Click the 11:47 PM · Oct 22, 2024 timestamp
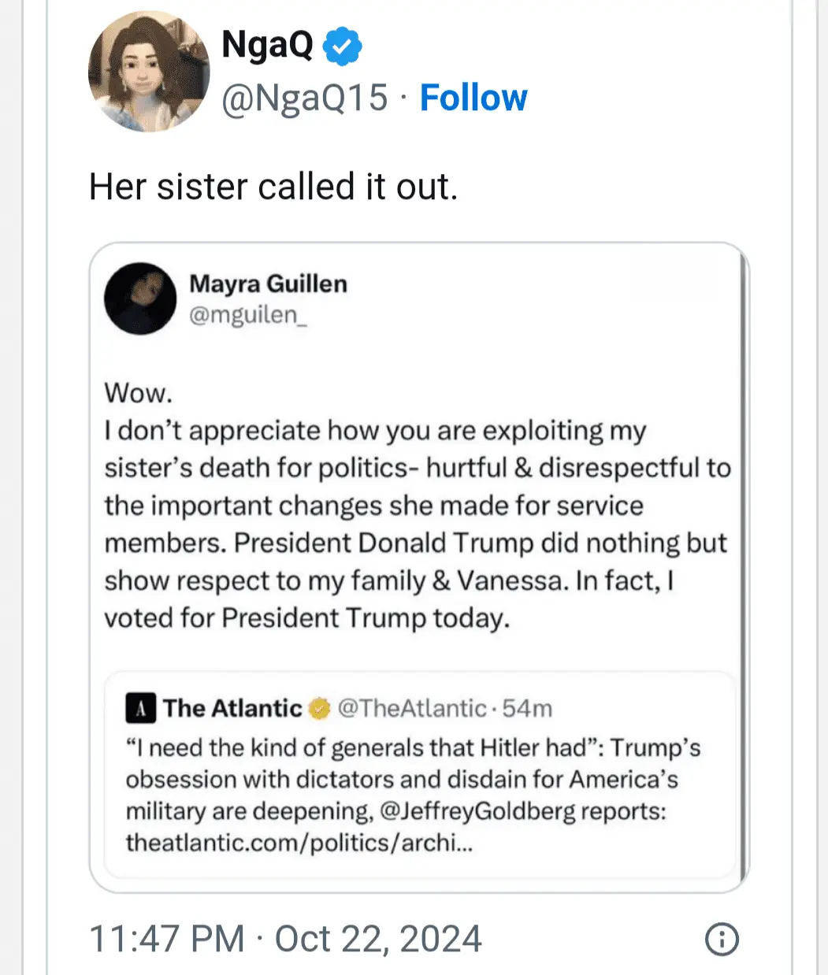 (x=285, y=939)
